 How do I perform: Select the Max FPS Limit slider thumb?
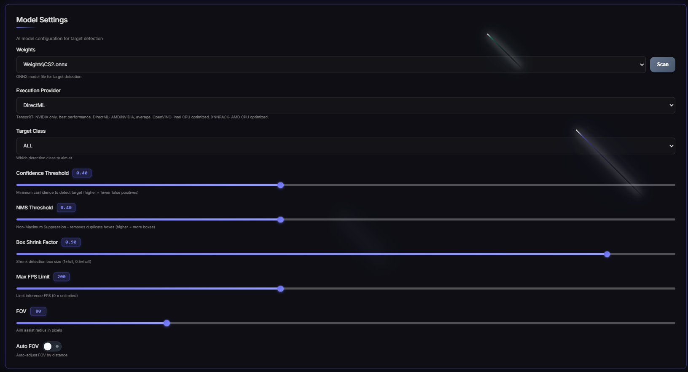click(281, 289)
